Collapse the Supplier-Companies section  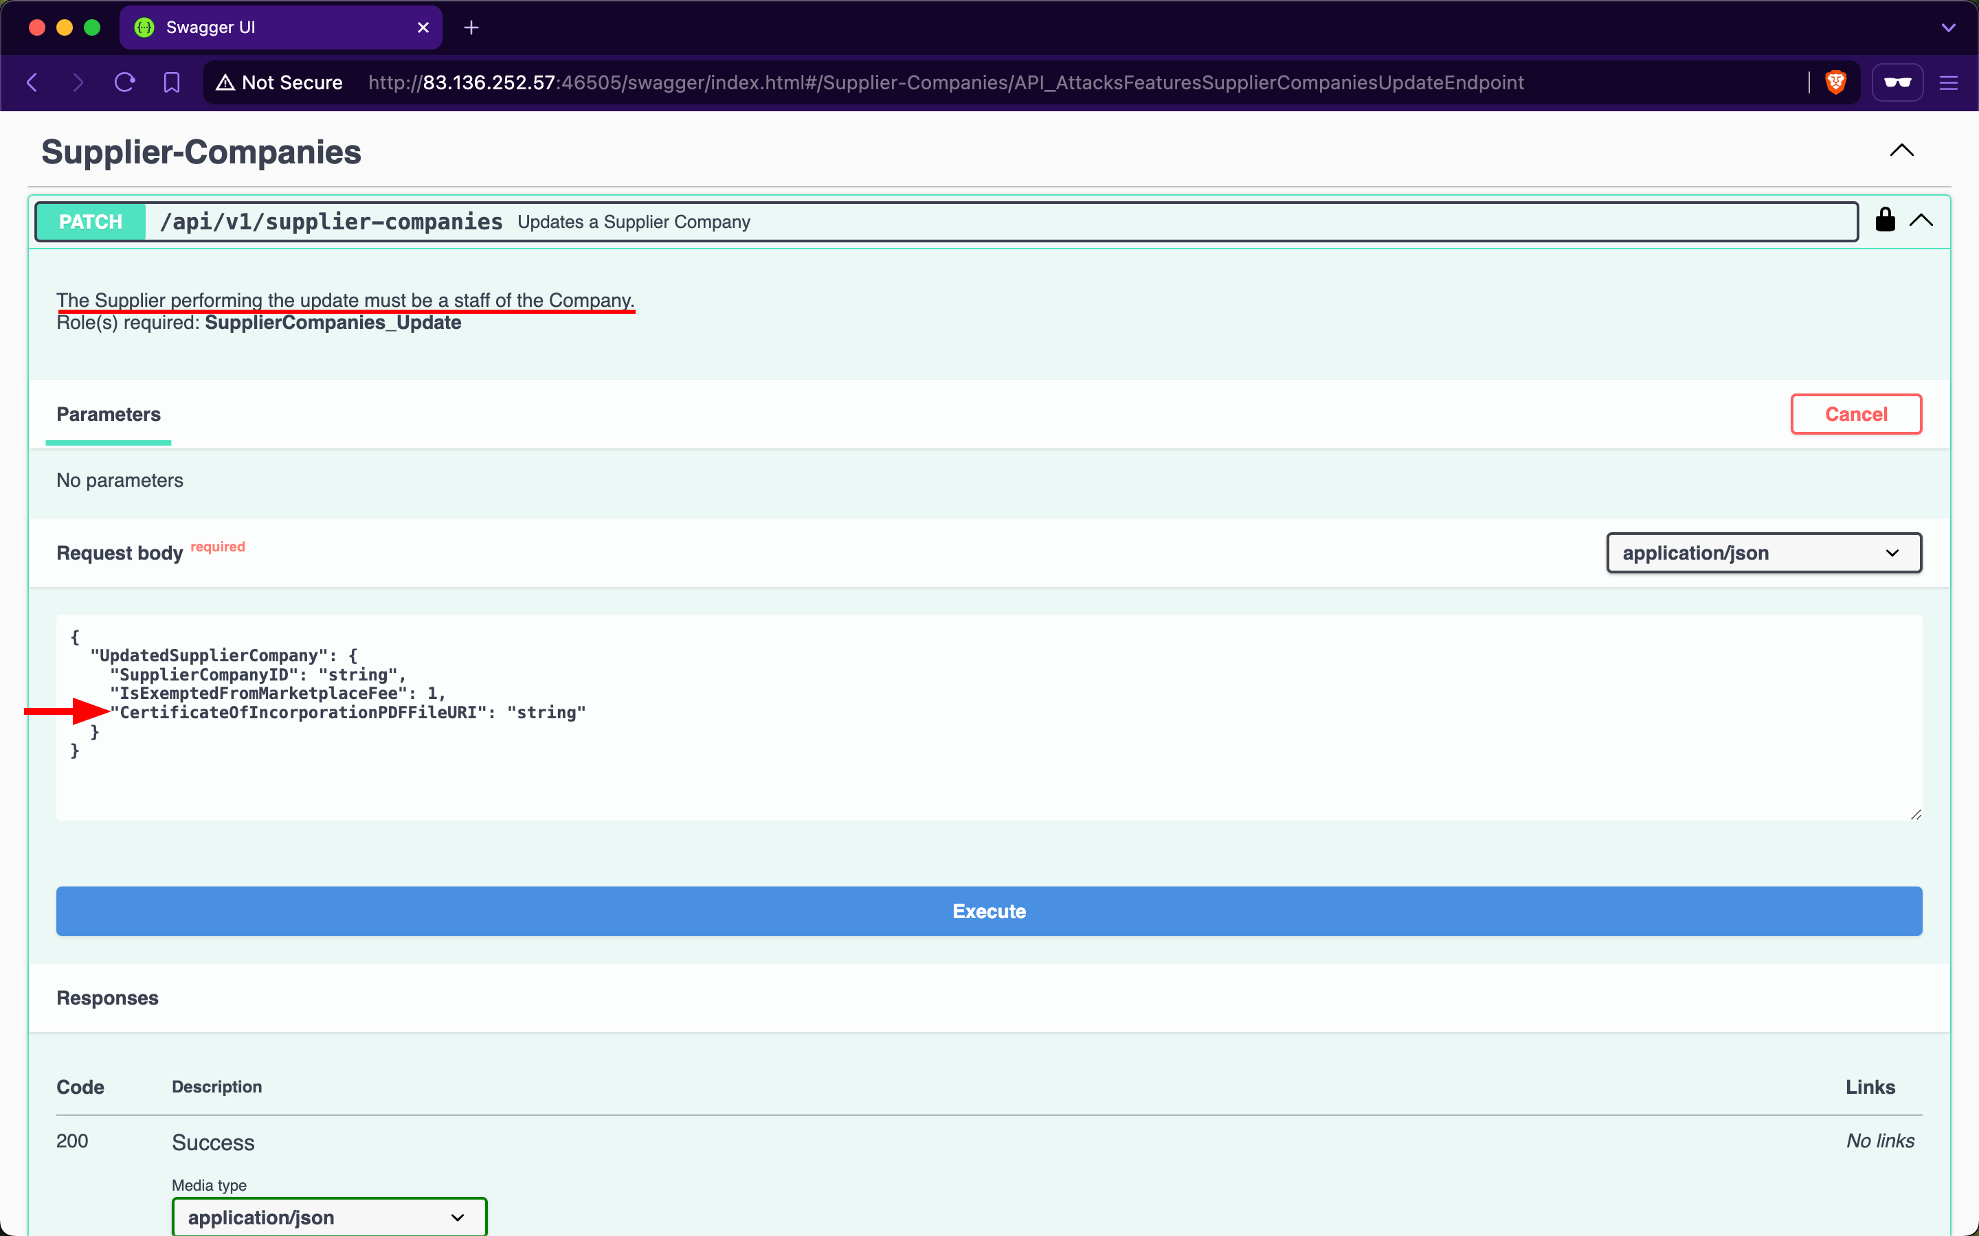click(1902, 150)
